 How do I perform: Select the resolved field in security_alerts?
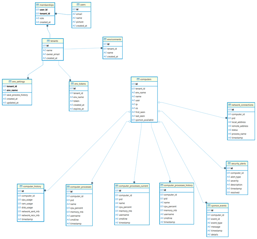click(x=236, y=193)
